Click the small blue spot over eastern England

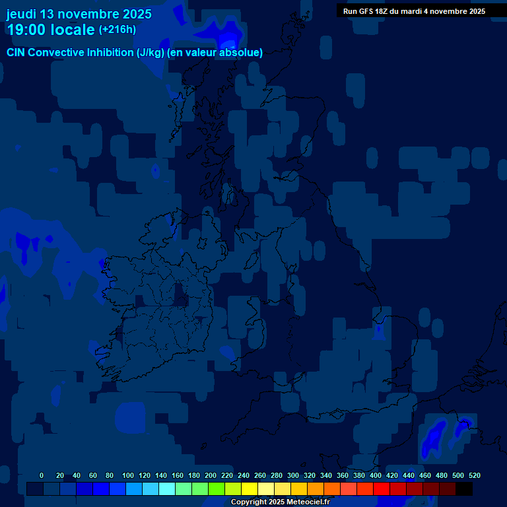379,330
